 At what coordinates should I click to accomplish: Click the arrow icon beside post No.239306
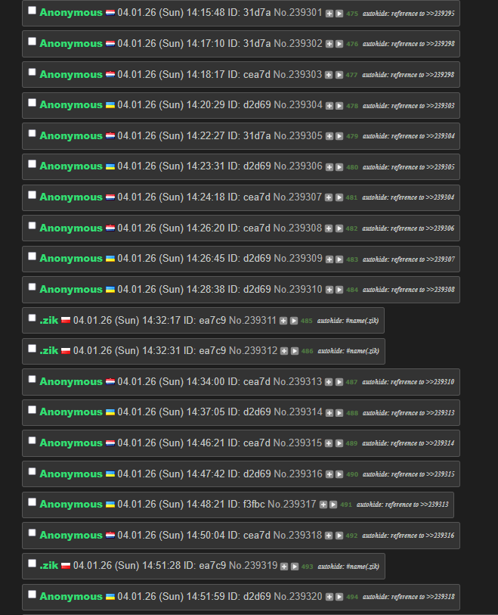[339, 167]
